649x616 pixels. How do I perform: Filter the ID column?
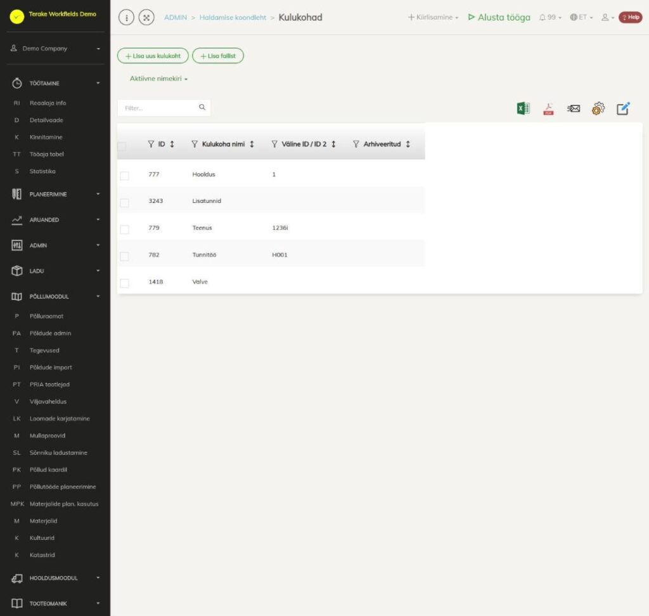[x=151, y=144]
